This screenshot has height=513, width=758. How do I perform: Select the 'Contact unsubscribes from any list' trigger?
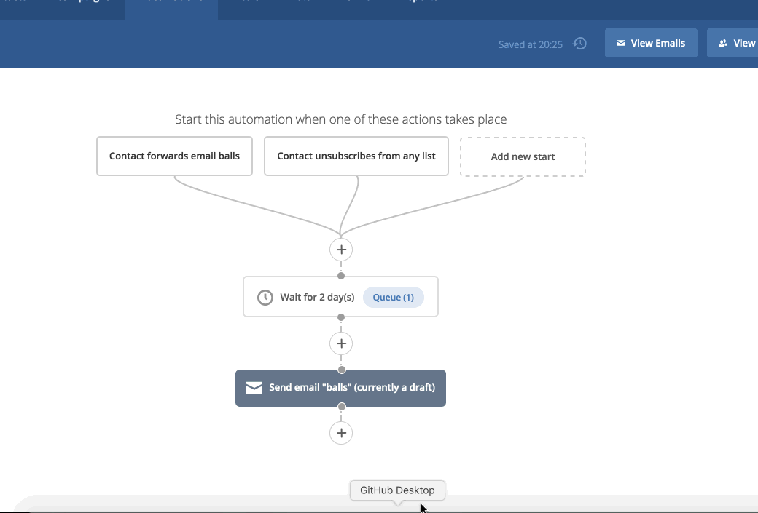pos(356,156)
